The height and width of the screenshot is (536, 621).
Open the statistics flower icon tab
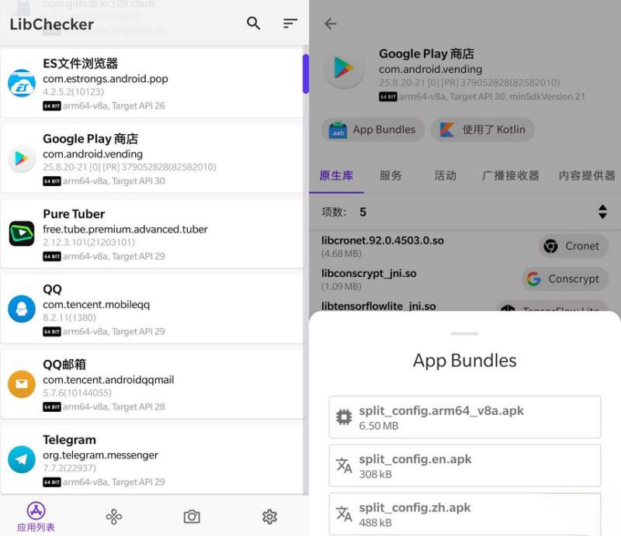[113, 517]
